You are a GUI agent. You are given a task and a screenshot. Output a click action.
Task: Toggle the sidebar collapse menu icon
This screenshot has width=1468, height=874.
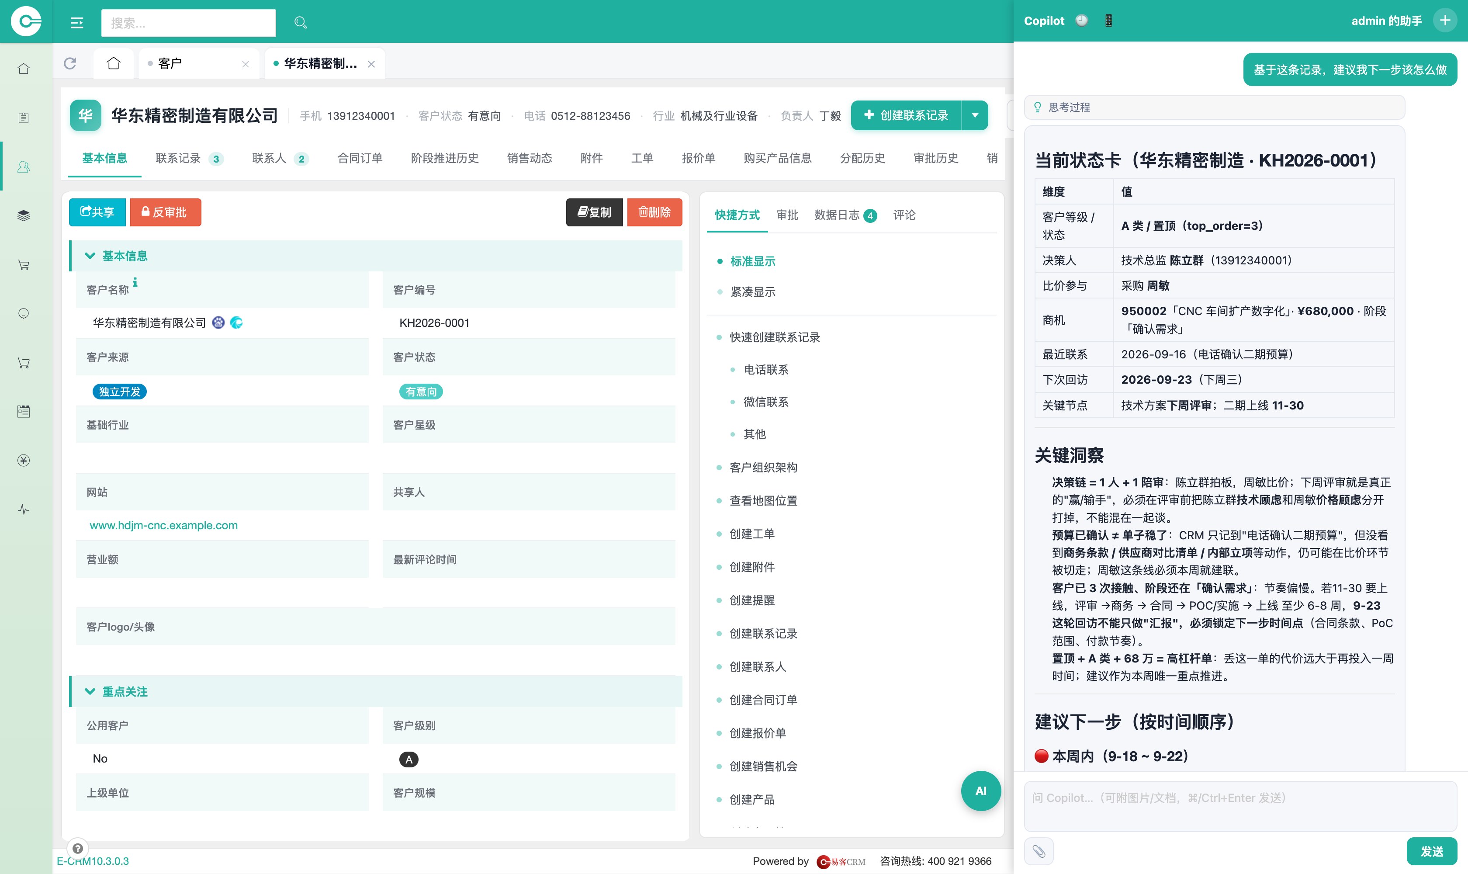pos(77,22)
